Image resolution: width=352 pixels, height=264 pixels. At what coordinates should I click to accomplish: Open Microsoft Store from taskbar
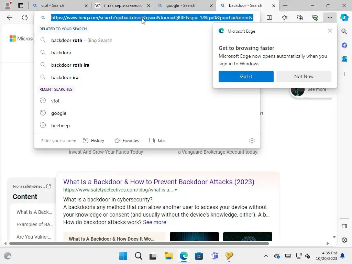coord(199,256)
